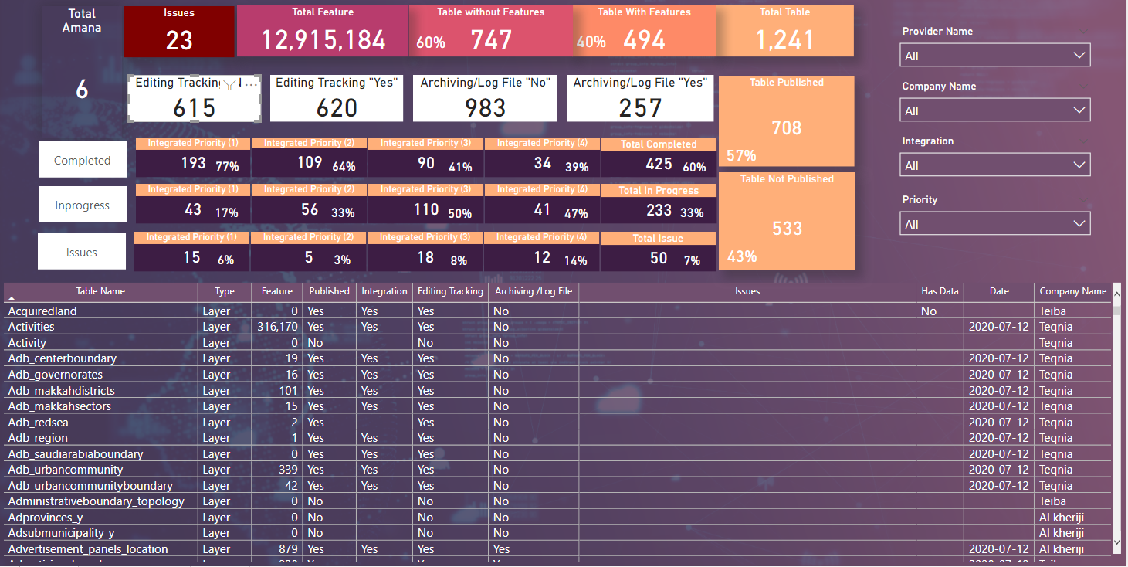1128x567 pixels.
Task: Click the Archiving/Log File "Yes" card
Action: (640, 98)
